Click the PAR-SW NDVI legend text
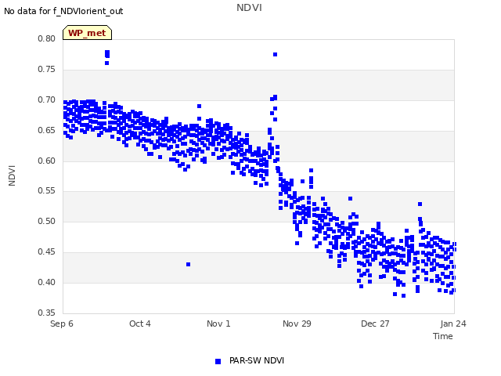The image size is (501, 376). [x=257, y=360]
